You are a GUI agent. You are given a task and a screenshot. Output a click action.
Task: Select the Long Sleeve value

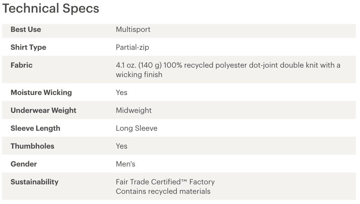click(136, 128)
